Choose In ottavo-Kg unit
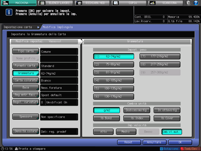 [x=167, y=110]
